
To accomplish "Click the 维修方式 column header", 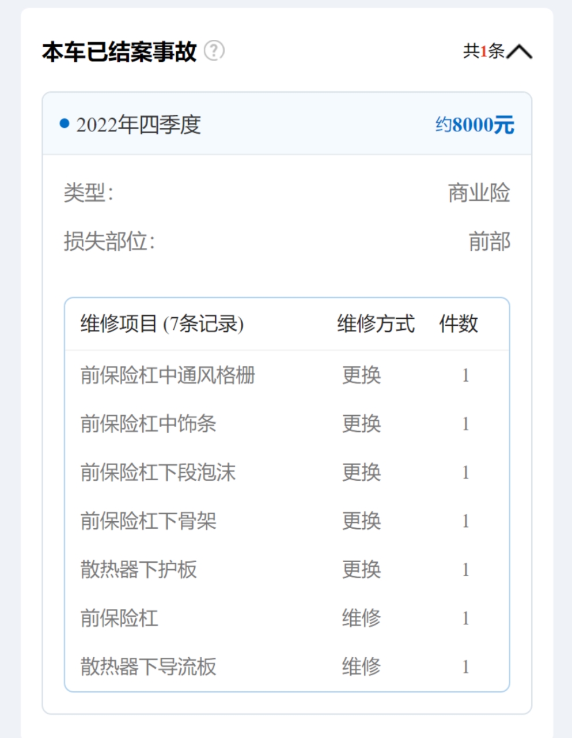I will pos(376,323).
